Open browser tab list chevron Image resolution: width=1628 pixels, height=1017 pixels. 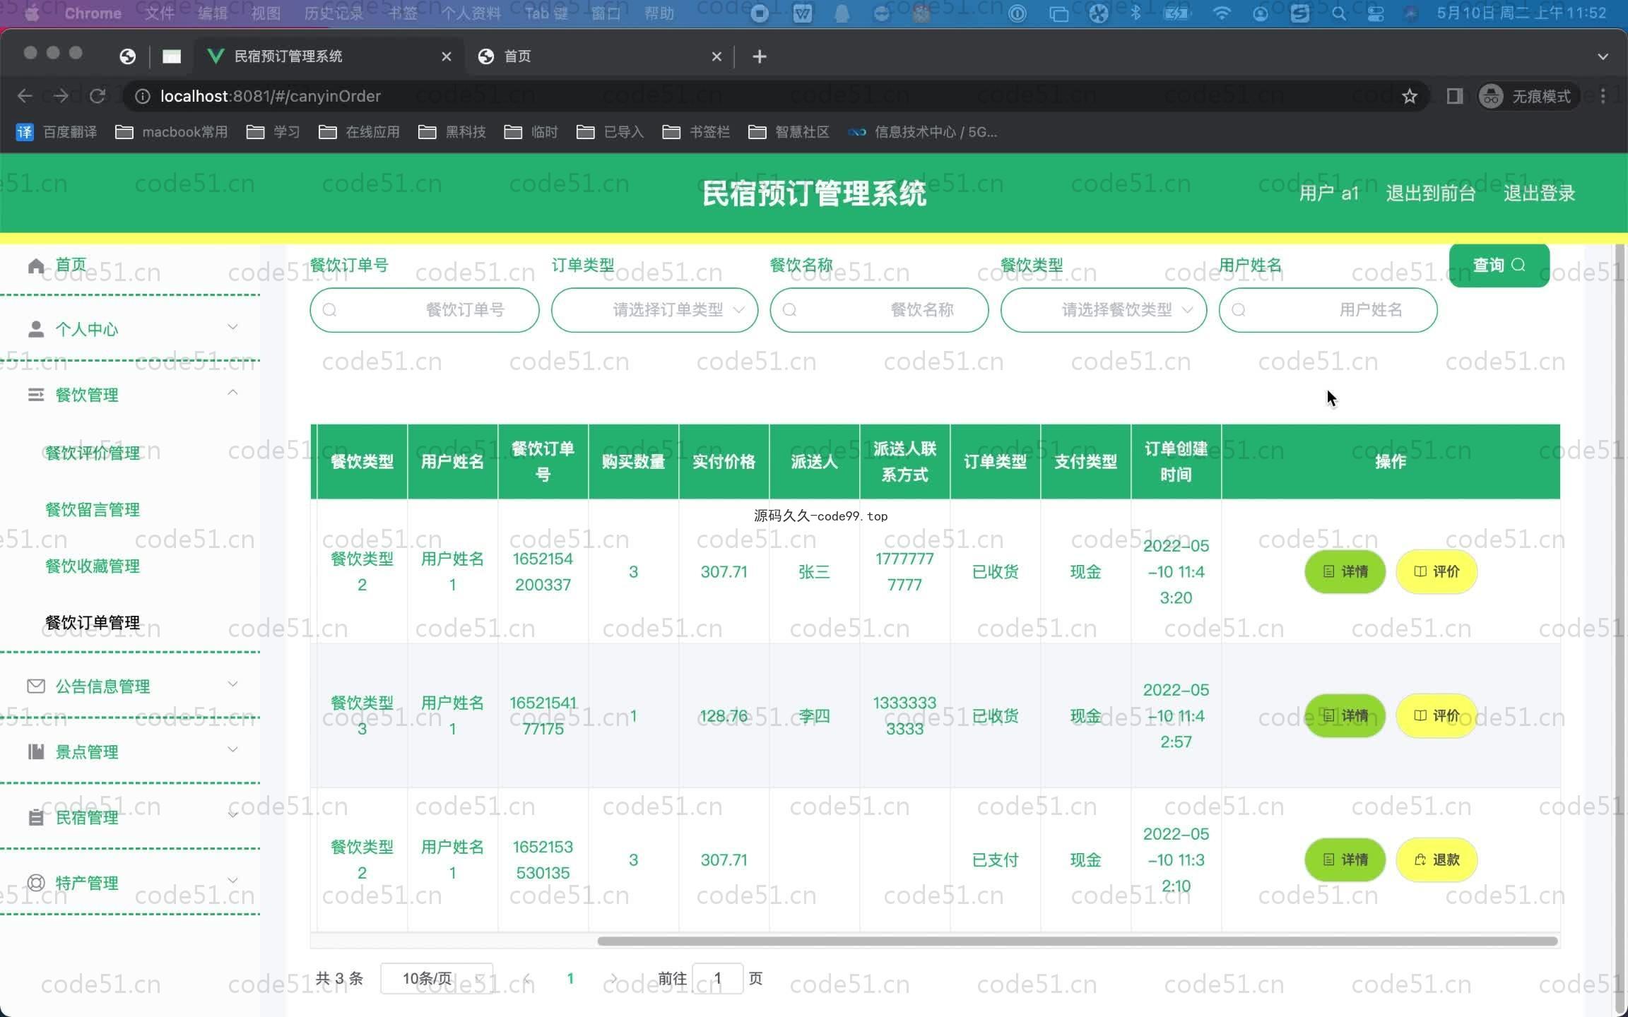1603,56
